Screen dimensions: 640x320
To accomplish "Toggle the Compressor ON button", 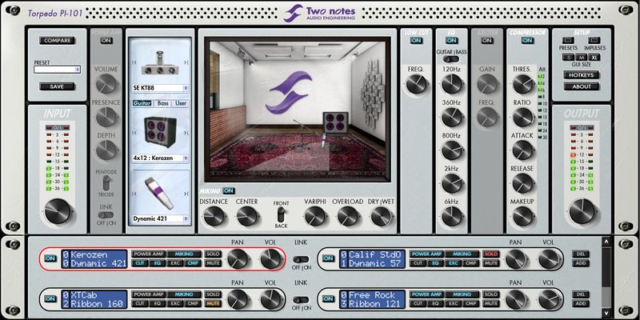I will tap(527, 40).
